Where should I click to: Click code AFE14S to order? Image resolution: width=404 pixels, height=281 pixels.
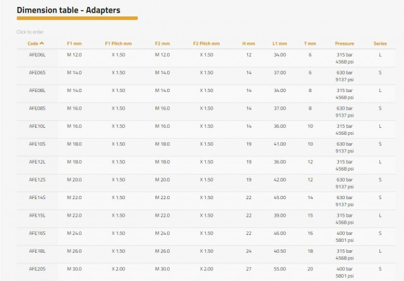click(37, 197)
